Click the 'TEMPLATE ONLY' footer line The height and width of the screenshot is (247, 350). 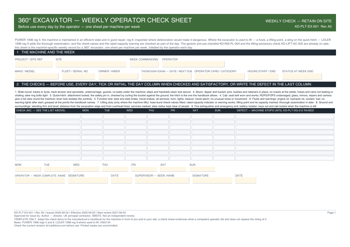point(140,219)
